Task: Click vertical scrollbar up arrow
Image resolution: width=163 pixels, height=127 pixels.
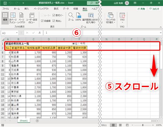Action: [161, 39]
